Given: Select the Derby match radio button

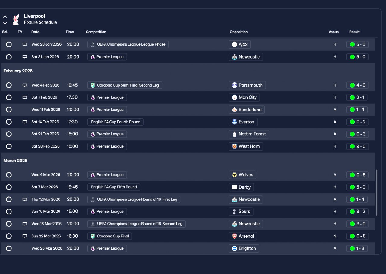Looking at the screenshot, I should click(9, 187).
